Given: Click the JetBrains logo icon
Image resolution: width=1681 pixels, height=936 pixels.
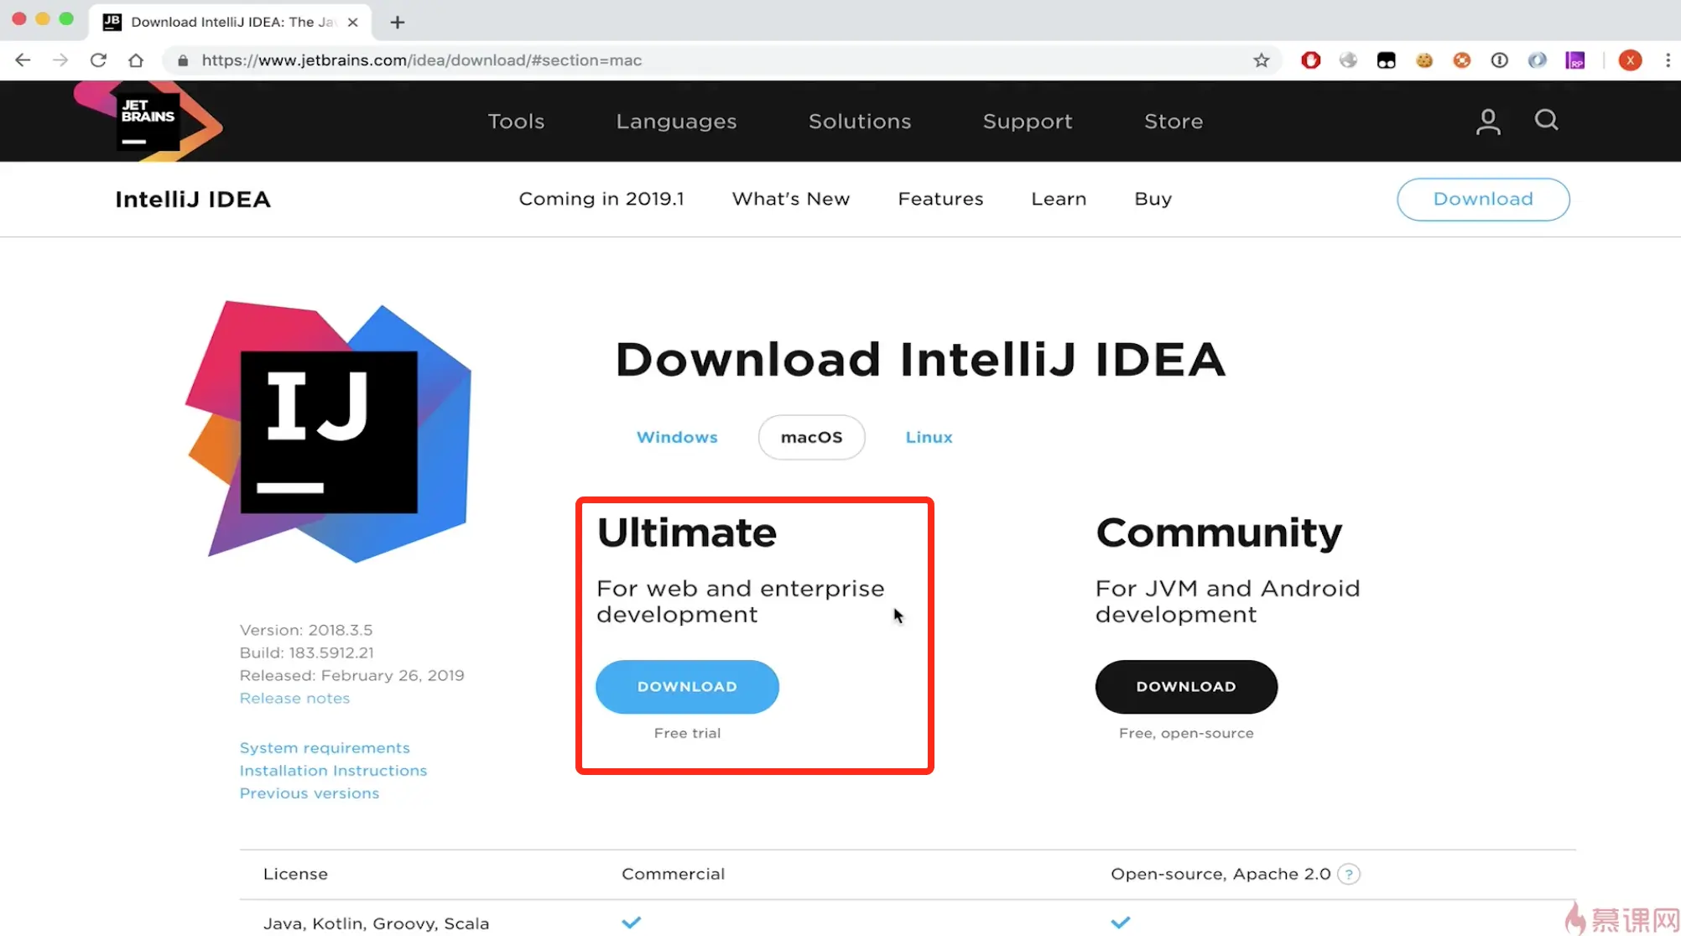Looking at the screenshot, I should coord(148,121).
